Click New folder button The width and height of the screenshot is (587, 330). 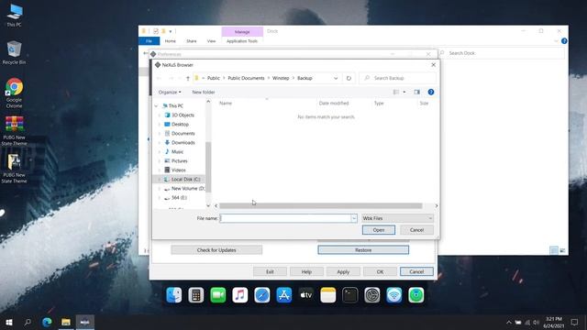click(204, 92)
